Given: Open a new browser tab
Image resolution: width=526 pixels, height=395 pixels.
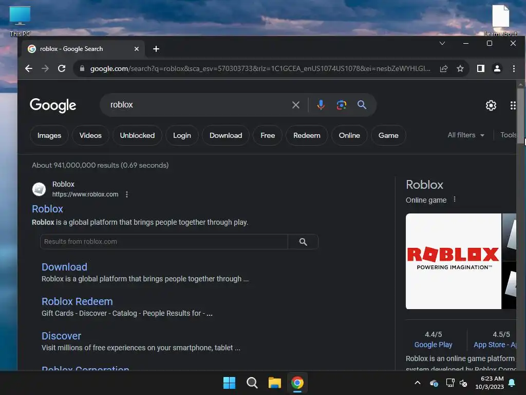Looking at the screenshot, I should click(x=156, y=49).
